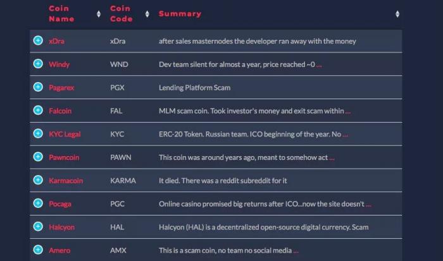Expand the Halcyon row details
443x261 pixels.
pos(38,227)
